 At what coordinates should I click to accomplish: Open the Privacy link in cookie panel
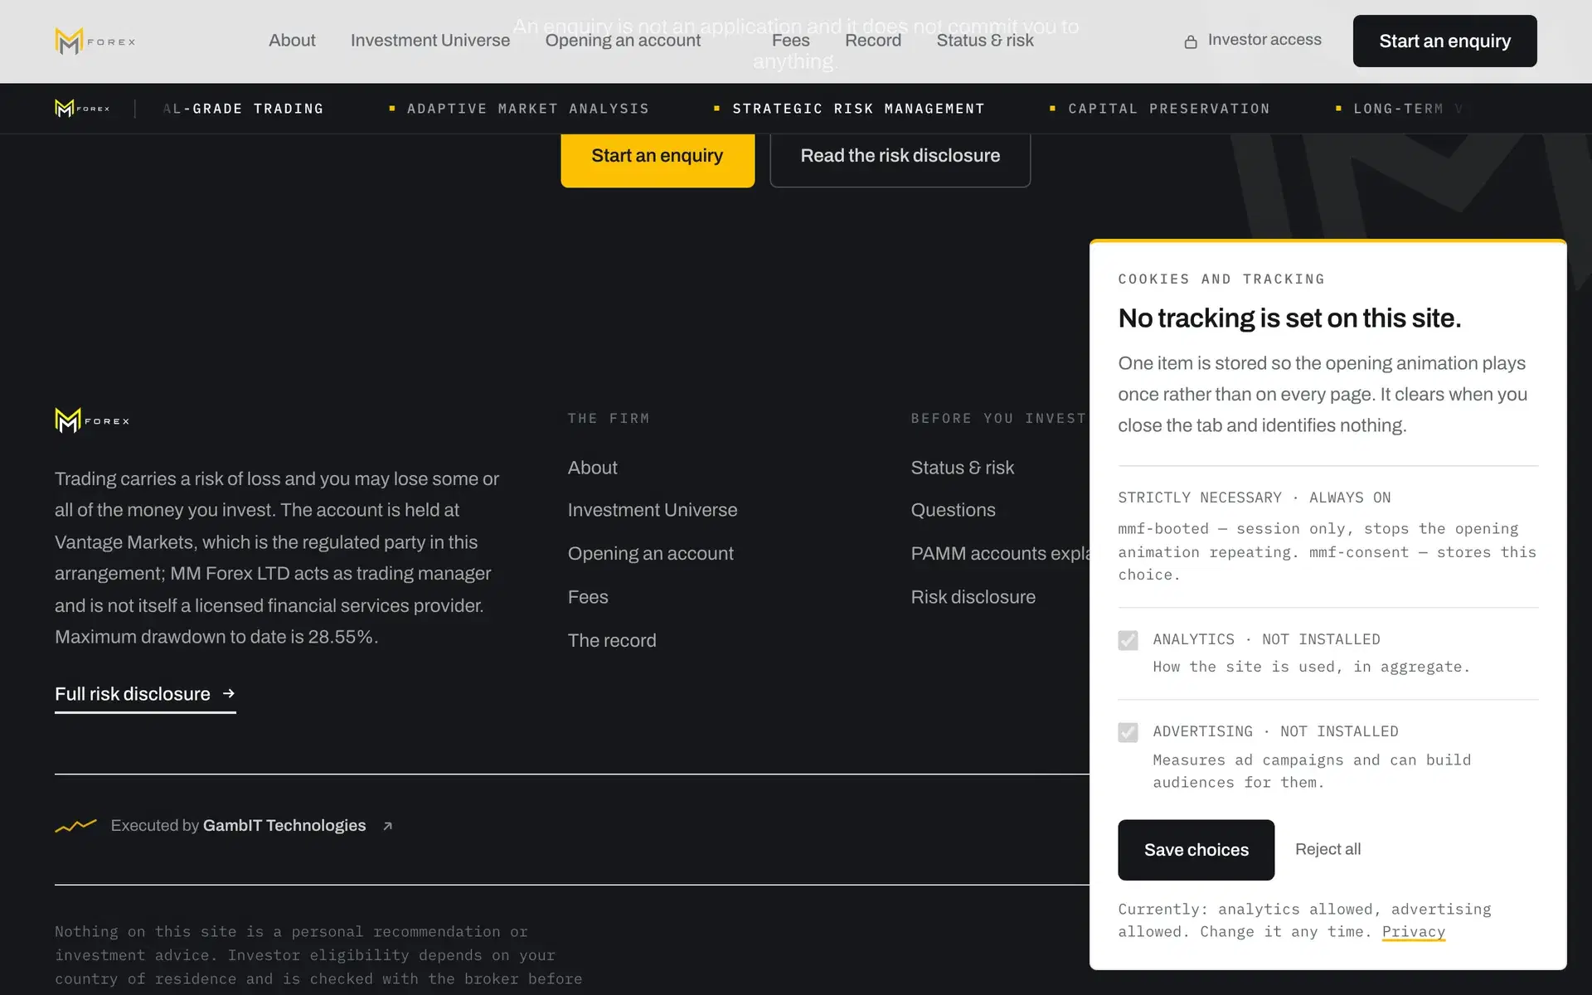[1413, 932]
